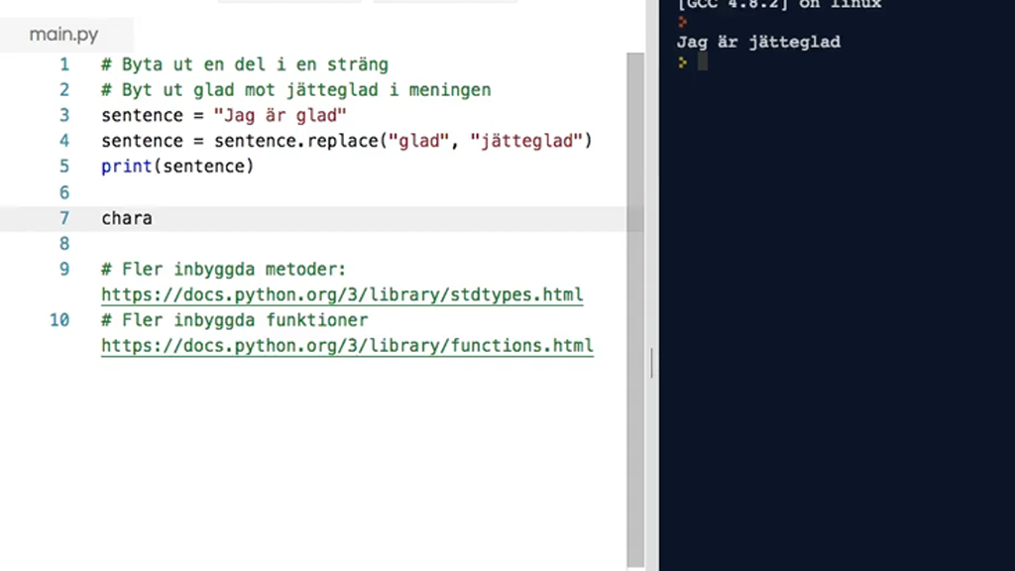Place cursor after "chara" on line 7
The image size is (1015, 571).
(154, 218)
